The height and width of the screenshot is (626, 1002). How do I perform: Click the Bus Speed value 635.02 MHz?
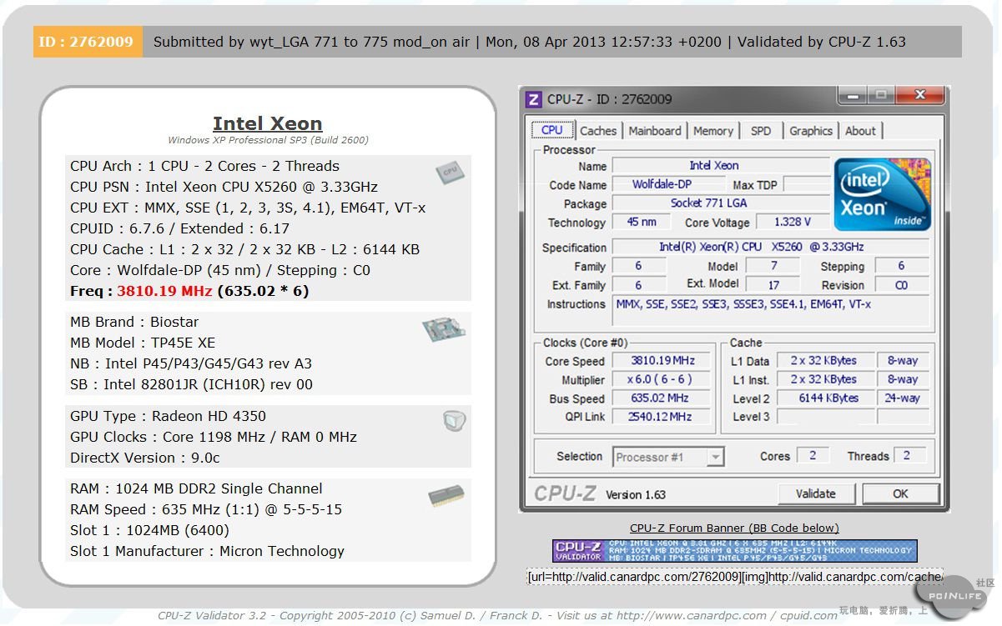point(662,398)
